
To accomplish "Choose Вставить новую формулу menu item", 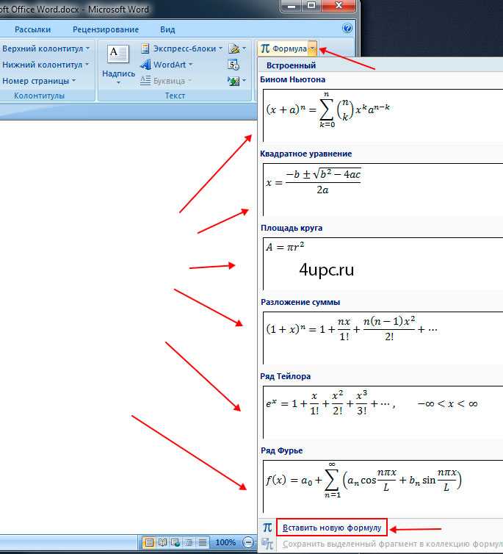I will click(x=332, y=528).
